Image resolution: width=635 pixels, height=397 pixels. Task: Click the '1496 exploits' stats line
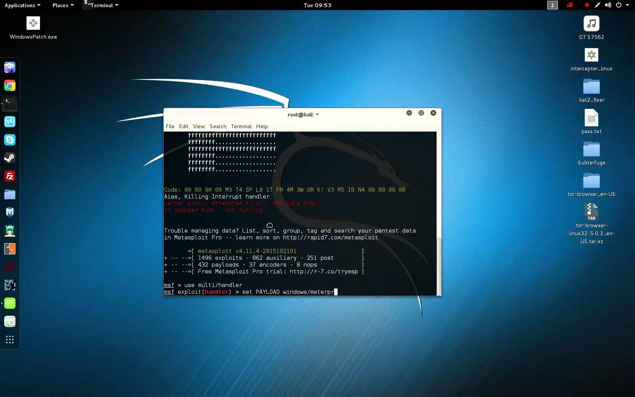tap(264, 258)
